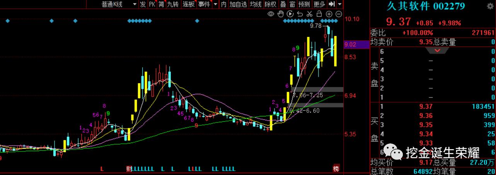Click the 9.02 price axis marker
The width and height of the screenshot is (496, 175).
[350, 45]
